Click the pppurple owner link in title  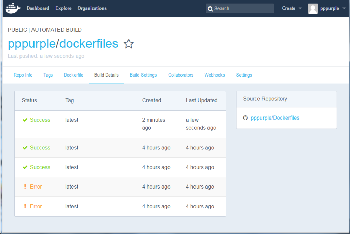coord(32,44)
